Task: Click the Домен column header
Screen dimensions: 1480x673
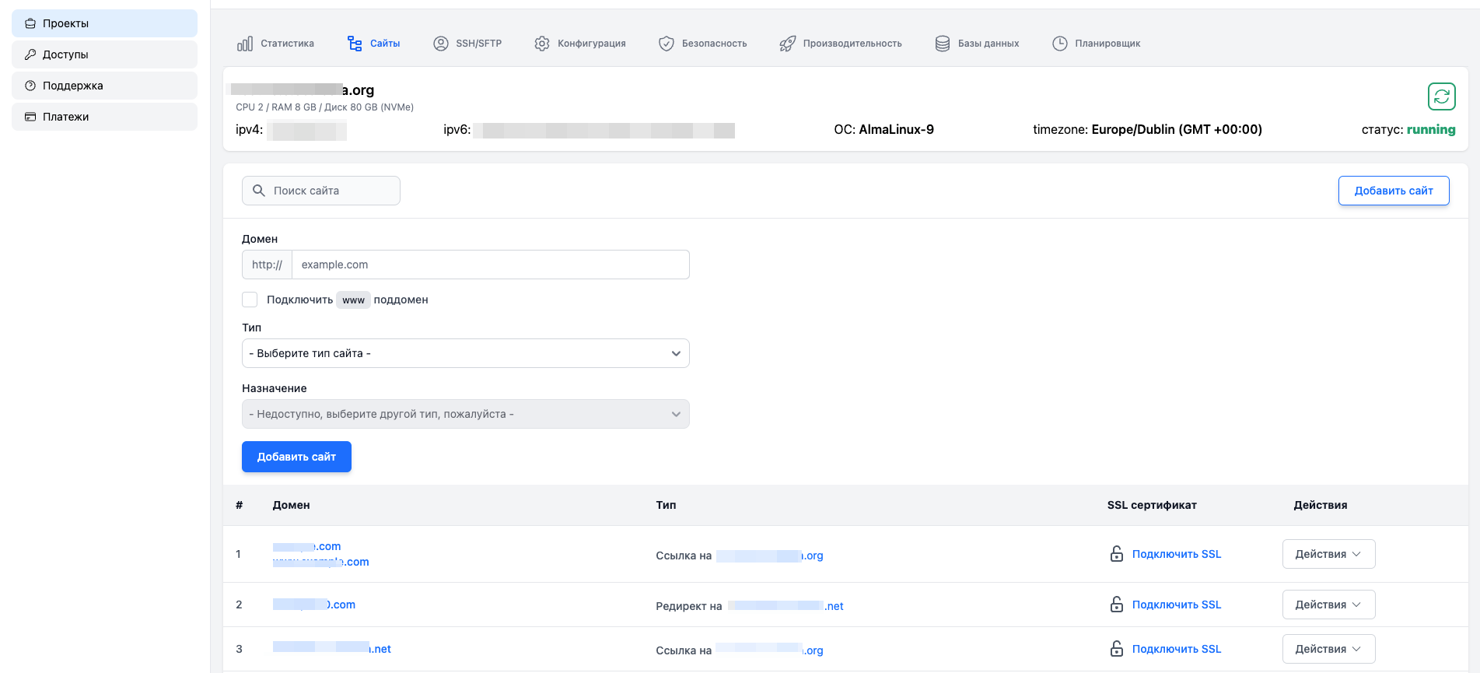Action: (x=292, y=505)
